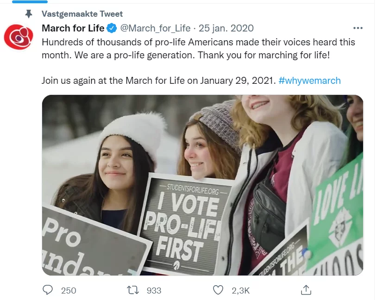The image size is (377, 300).
Task: Click the March for Life display name
Action: pyautogui.click(x=73, y=28)
